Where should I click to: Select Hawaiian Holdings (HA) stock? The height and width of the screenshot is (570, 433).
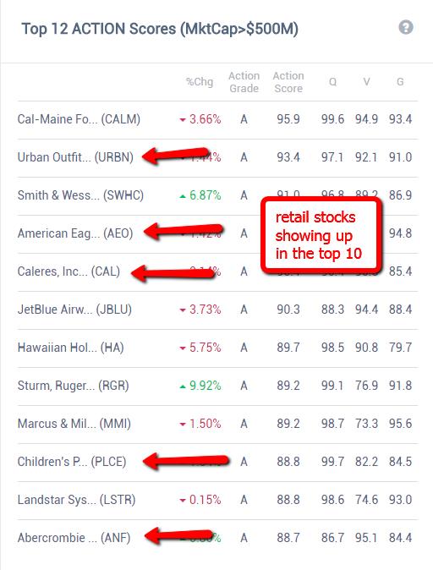coord(70,348)
